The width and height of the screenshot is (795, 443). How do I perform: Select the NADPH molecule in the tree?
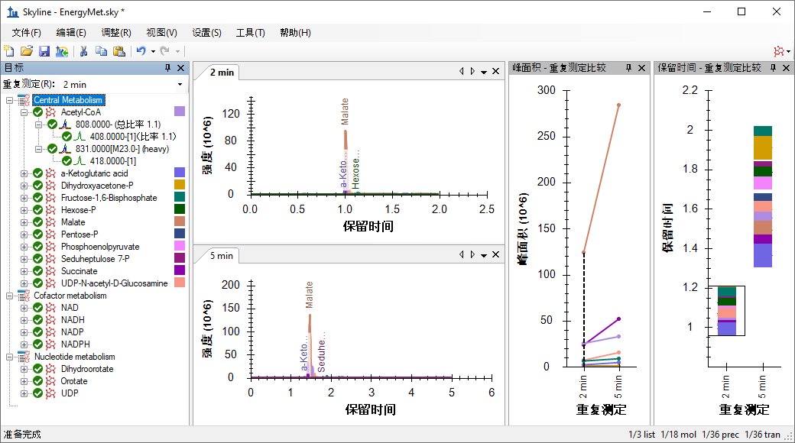point(74,344)
